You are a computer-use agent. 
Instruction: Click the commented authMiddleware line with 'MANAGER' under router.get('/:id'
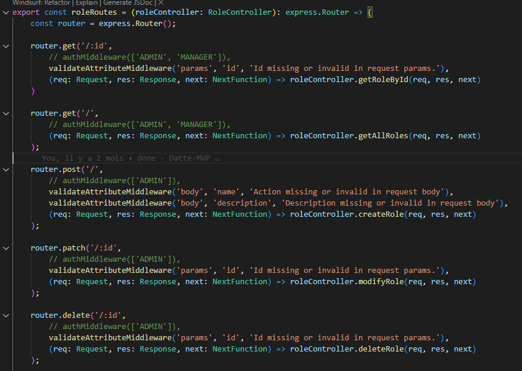pos(139,57)
